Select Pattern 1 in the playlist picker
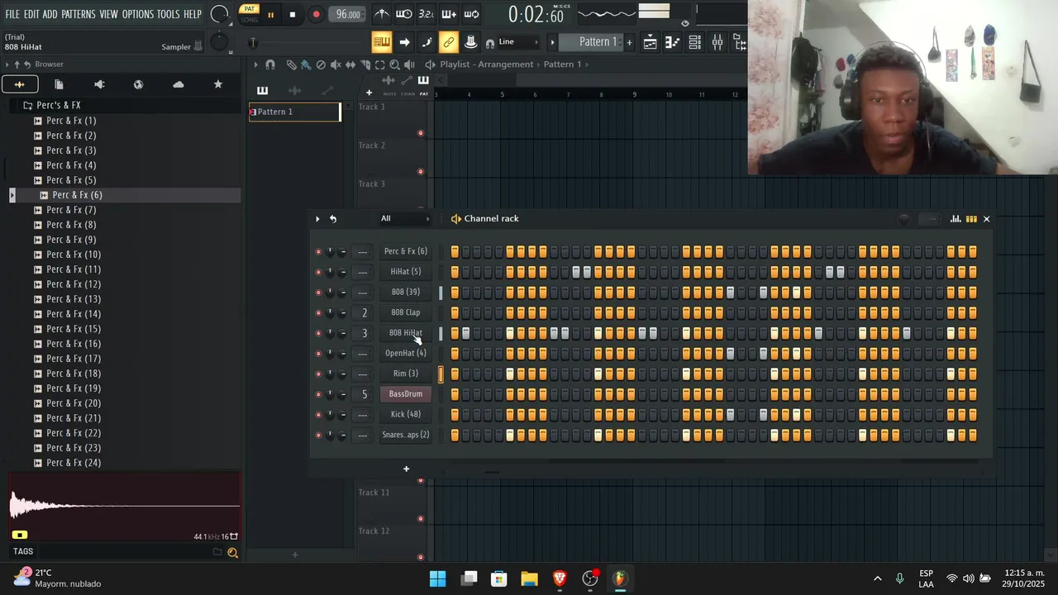This screenshot has width=1058, height=595. [x=294, y=112]
